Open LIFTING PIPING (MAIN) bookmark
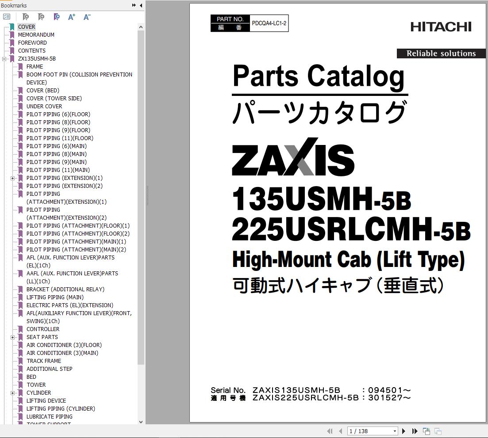 click(x=55, y=297)
